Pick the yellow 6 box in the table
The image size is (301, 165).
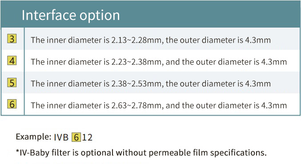(12, 104)
